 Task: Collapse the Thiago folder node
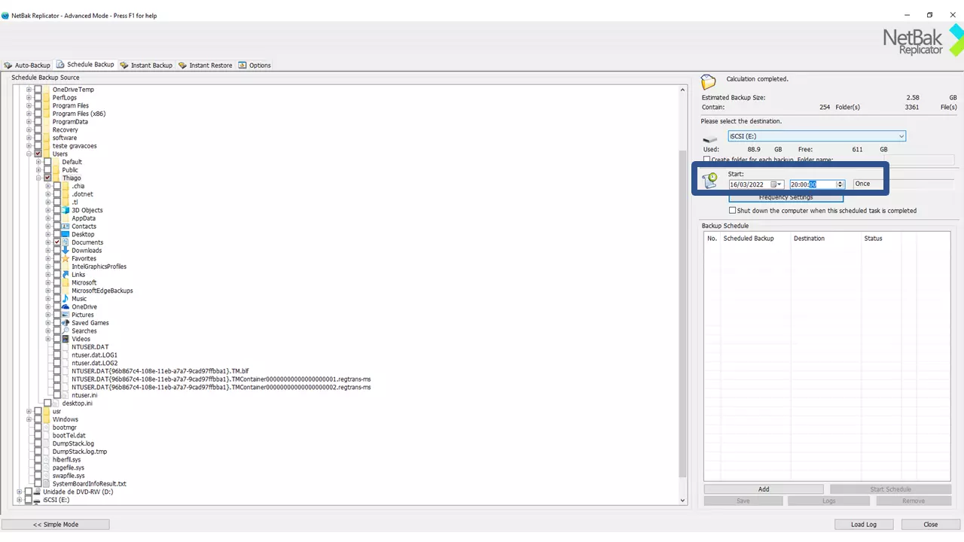38,178
